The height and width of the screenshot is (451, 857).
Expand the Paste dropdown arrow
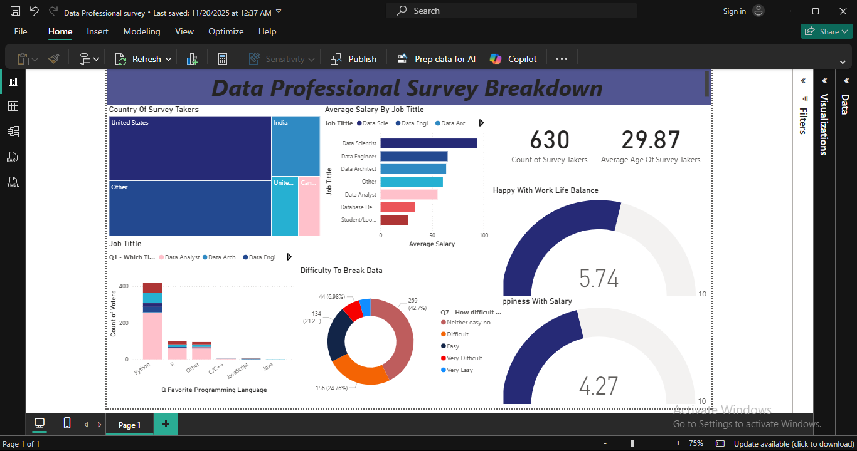point(35,60)
